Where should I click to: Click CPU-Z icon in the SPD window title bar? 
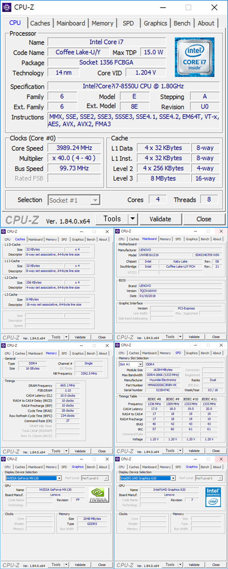[x=117, y=345]
